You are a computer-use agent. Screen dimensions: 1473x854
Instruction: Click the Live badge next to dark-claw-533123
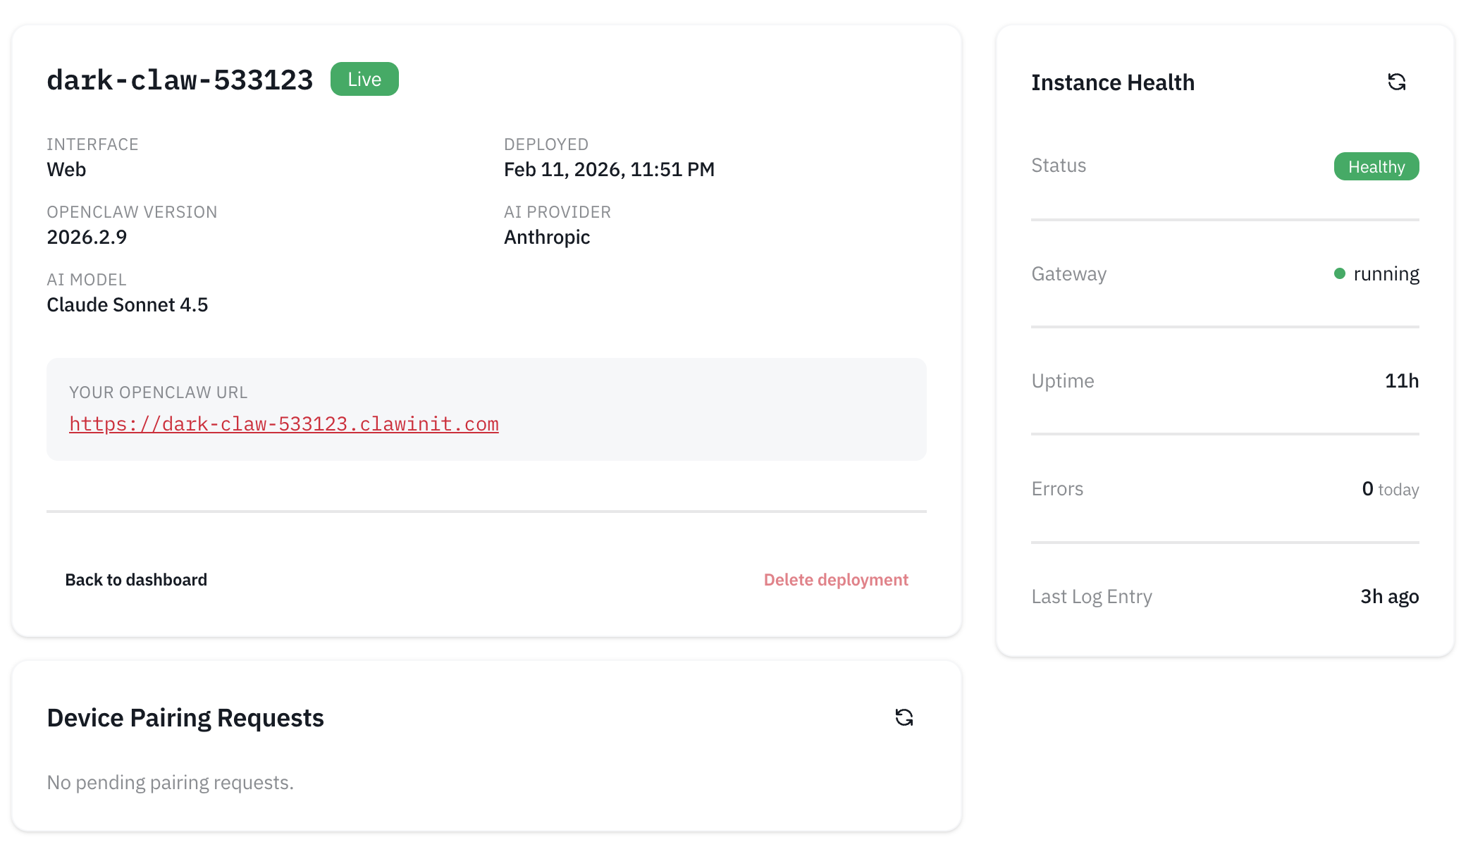(x=364, y=79)
